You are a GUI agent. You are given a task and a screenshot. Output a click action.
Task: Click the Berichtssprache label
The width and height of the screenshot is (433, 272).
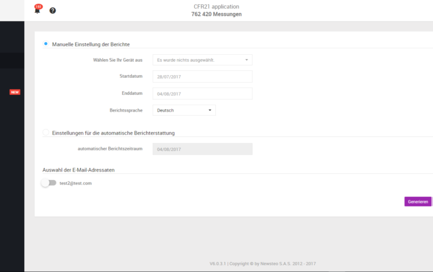(126, 110)
